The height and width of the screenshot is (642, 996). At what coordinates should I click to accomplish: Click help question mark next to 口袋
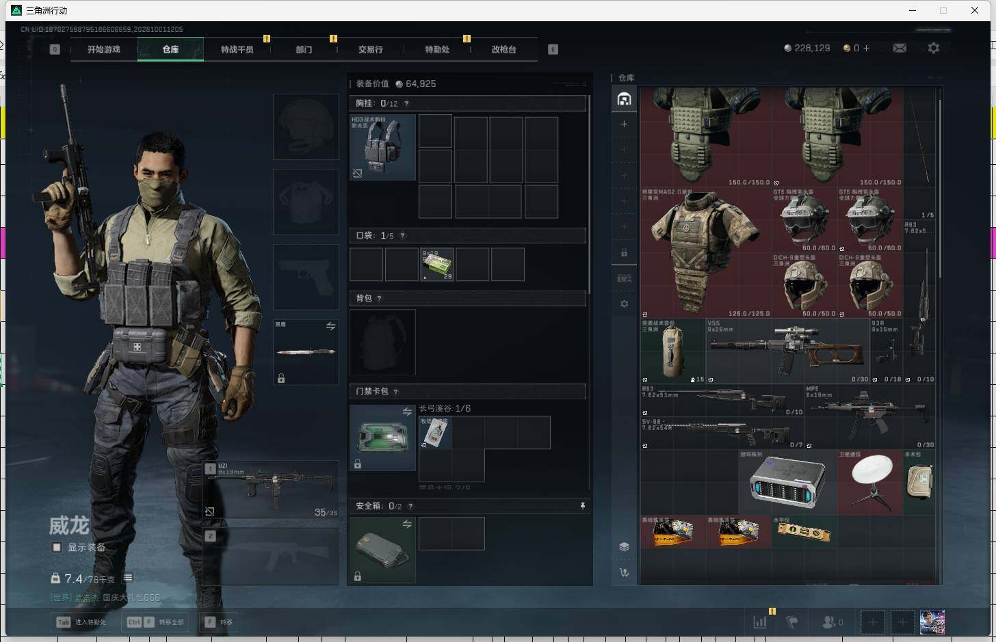pos(402,235)
